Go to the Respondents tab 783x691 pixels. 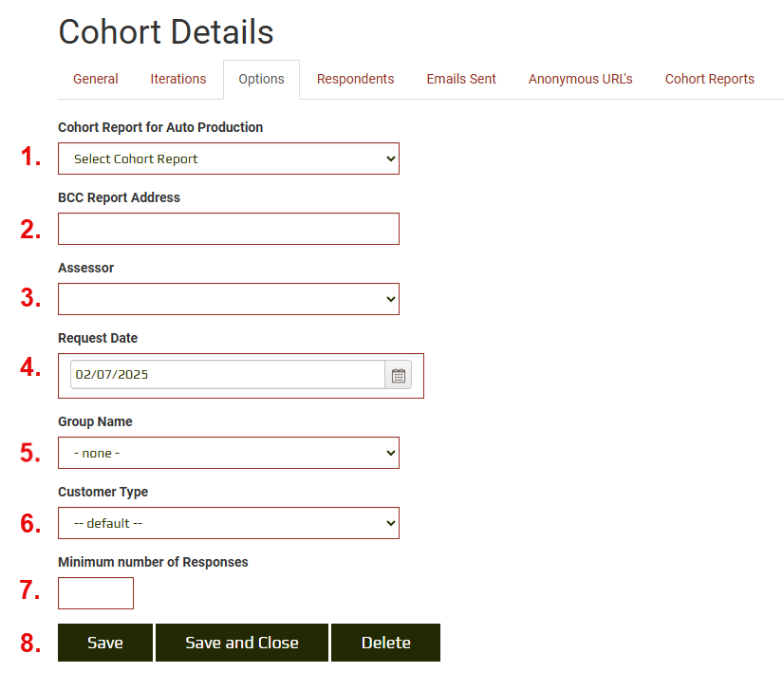point(355,79)
